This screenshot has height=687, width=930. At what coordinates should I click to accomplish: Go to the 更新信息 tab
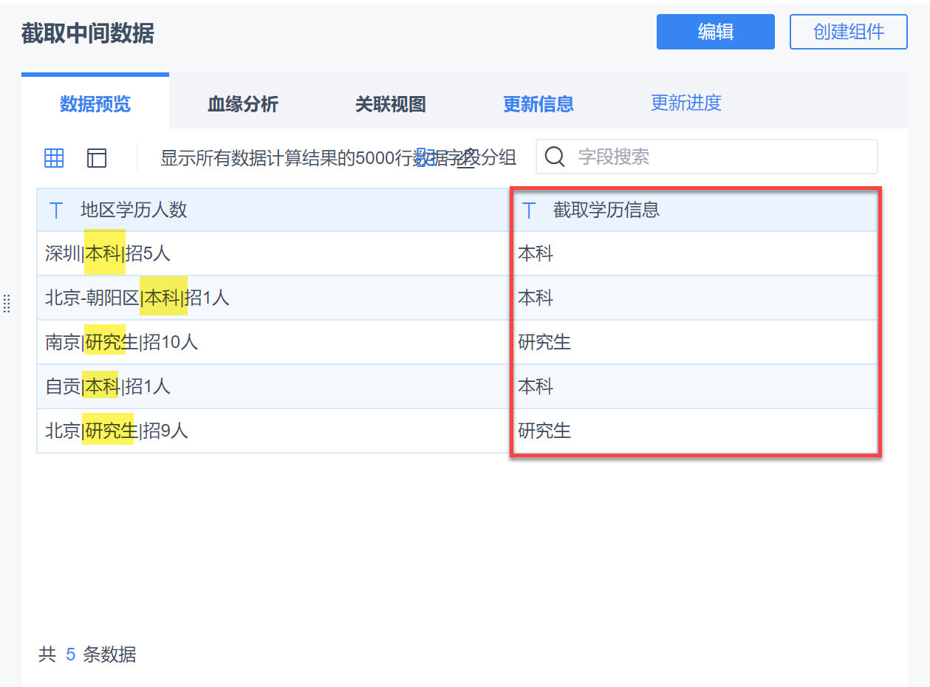click(x=538, y=104)
